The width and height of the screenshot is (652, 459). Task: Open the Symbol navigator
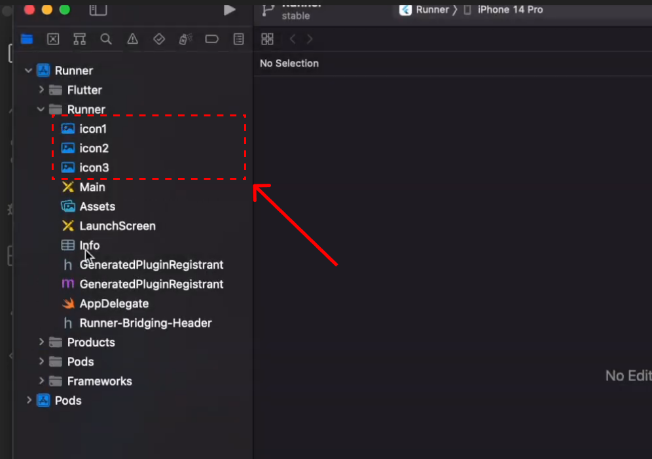click(79, 39)
